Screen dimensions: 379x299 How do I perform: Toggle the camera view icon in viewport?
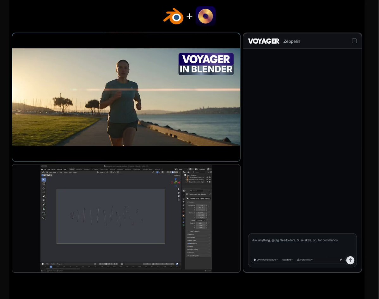click(x=179, y=196)
